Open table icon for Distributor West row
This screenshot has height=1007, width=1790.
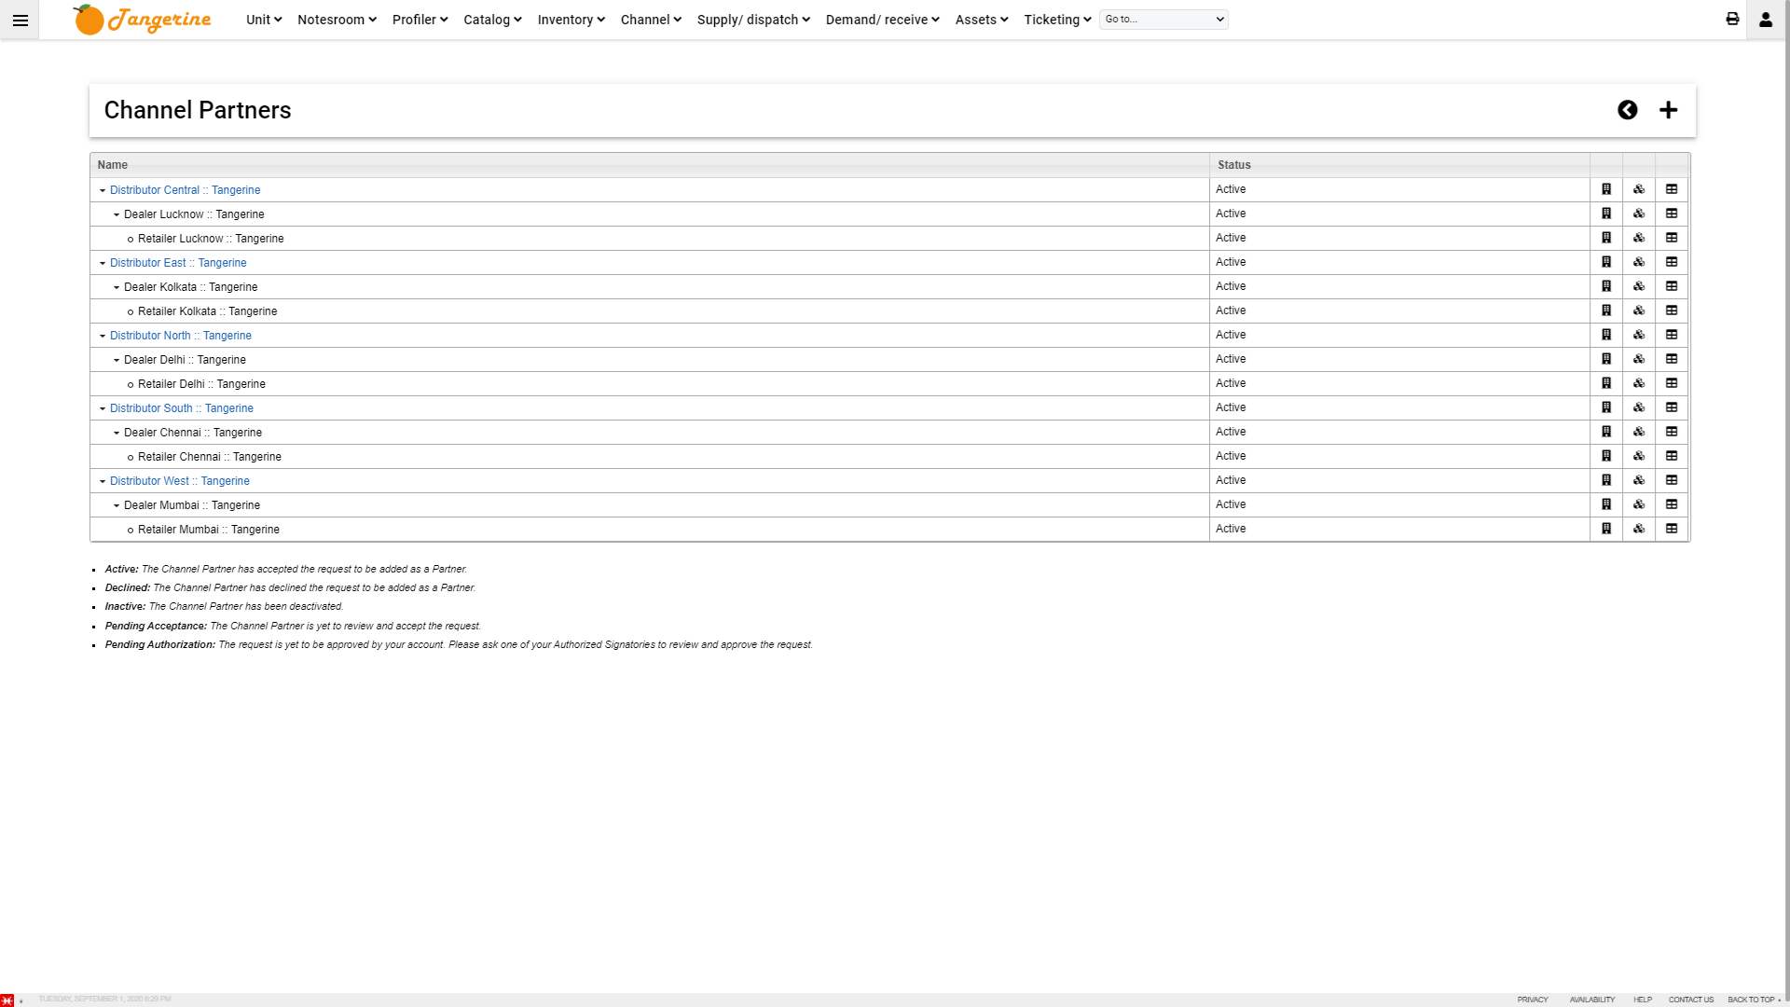1672,480
